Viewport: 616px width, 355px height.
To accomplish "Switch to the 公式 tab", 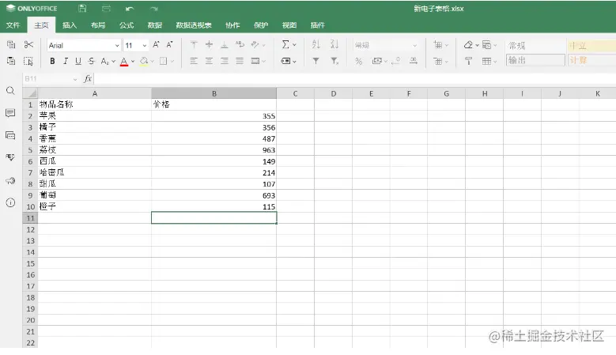I will tap(126, 25).
